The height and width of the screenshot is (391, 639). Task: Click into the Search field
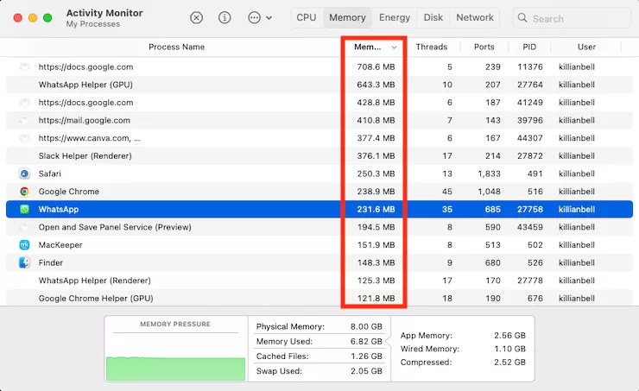pos(572,18)
